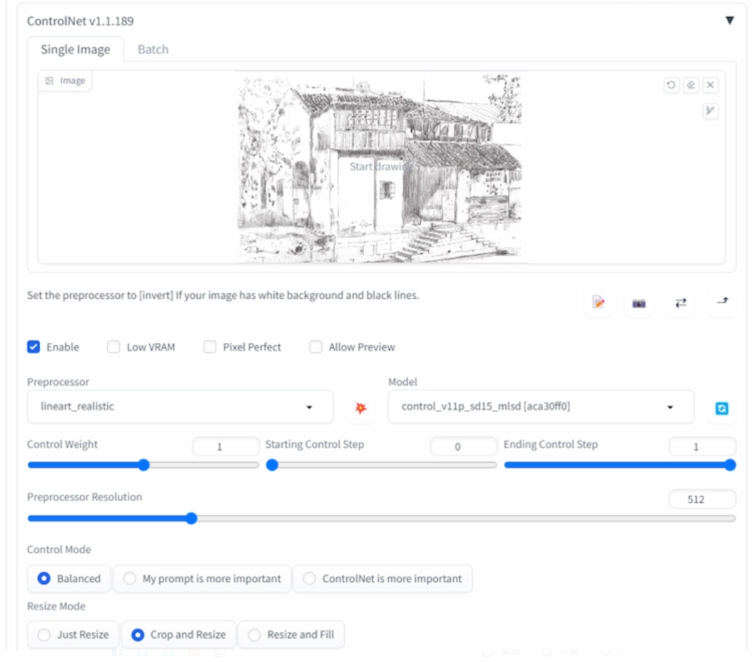This screenshot has height=662, width=752.
Task: Click the eraser icon on the image canvas
Action: click(691, 85)
